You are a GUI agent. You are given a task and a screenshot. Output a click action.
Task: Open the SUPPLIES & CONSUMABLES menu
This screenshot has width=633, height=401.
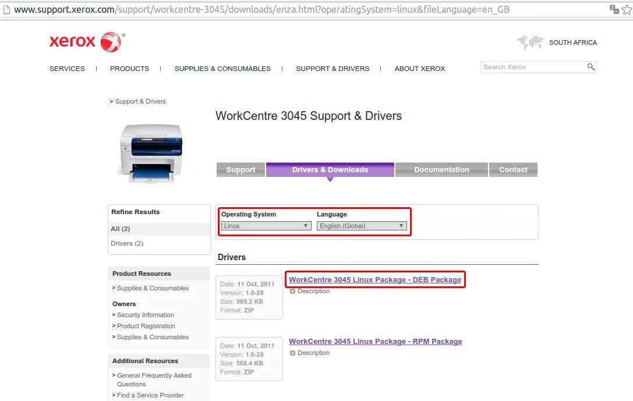click(222, 69)
